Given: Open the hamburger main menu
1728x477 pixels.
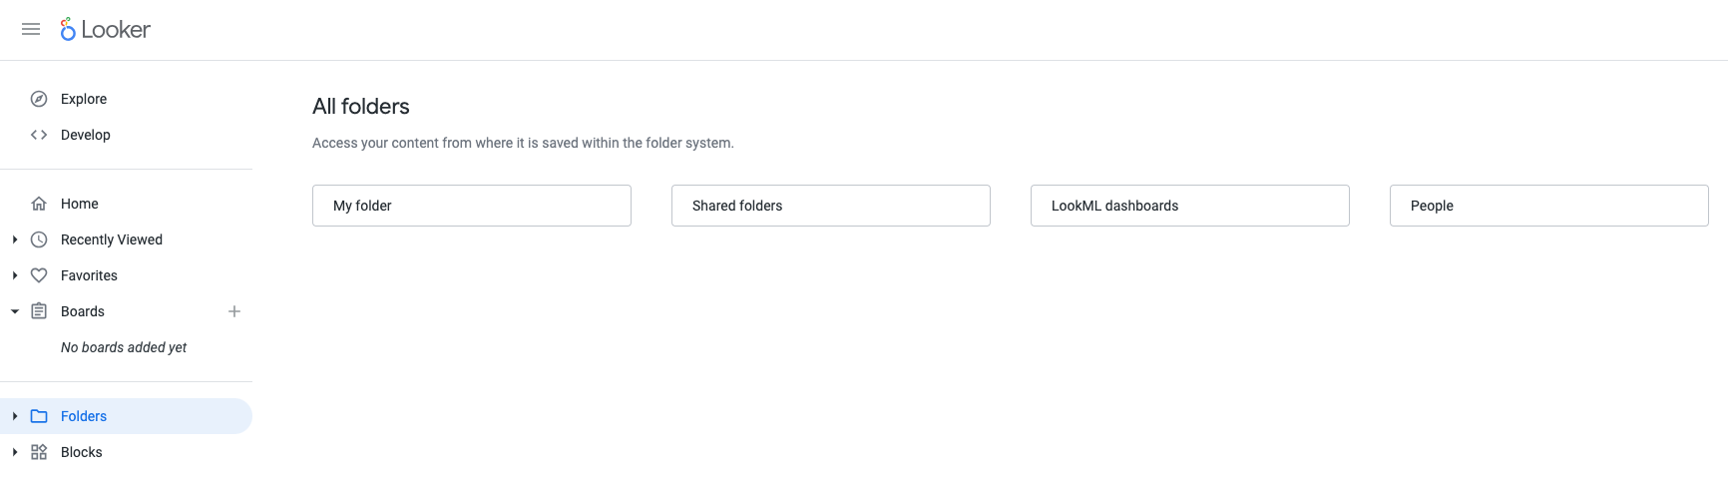Looking at the screenshot, I should pos(31,30).
